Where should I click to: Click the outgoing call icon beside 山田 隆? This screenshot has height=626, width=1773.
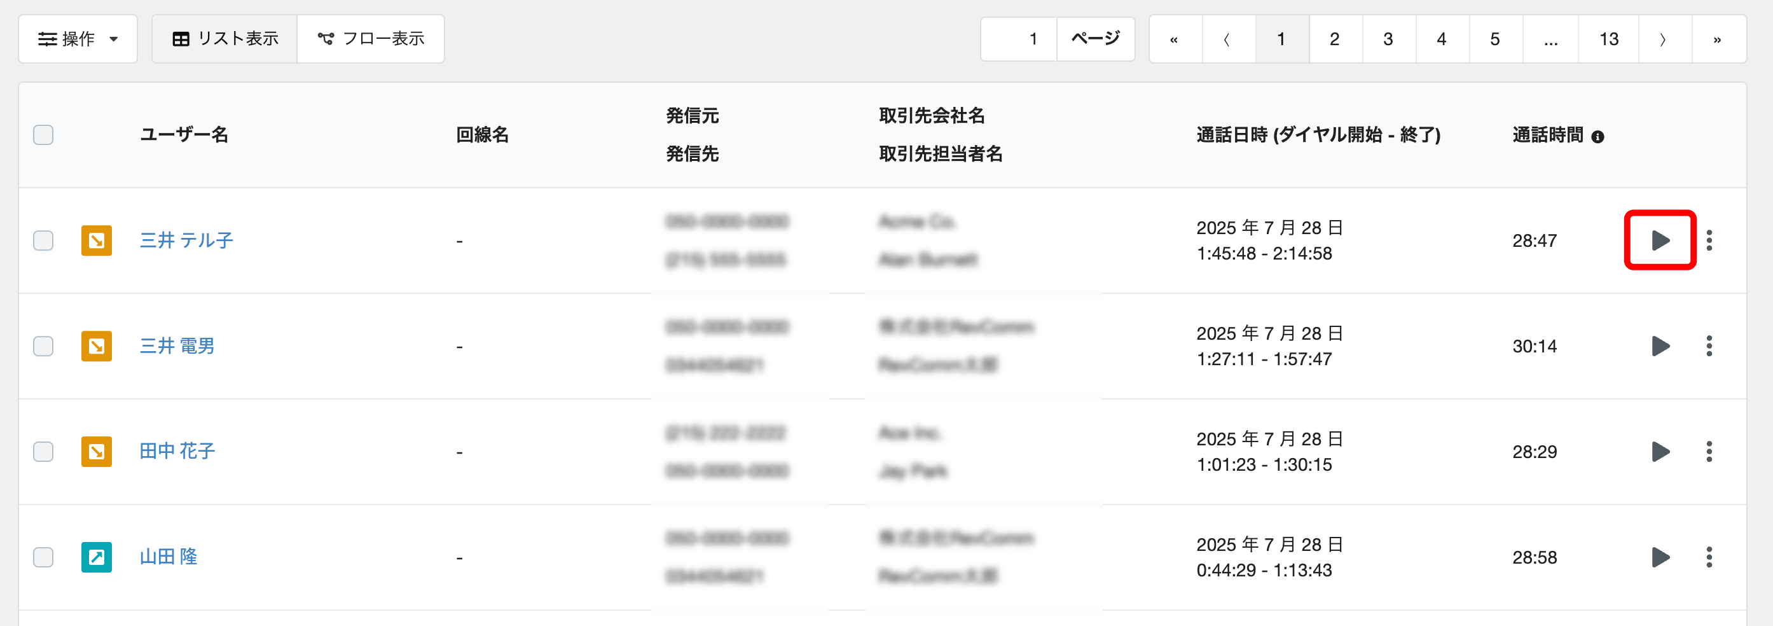point(97,557)
